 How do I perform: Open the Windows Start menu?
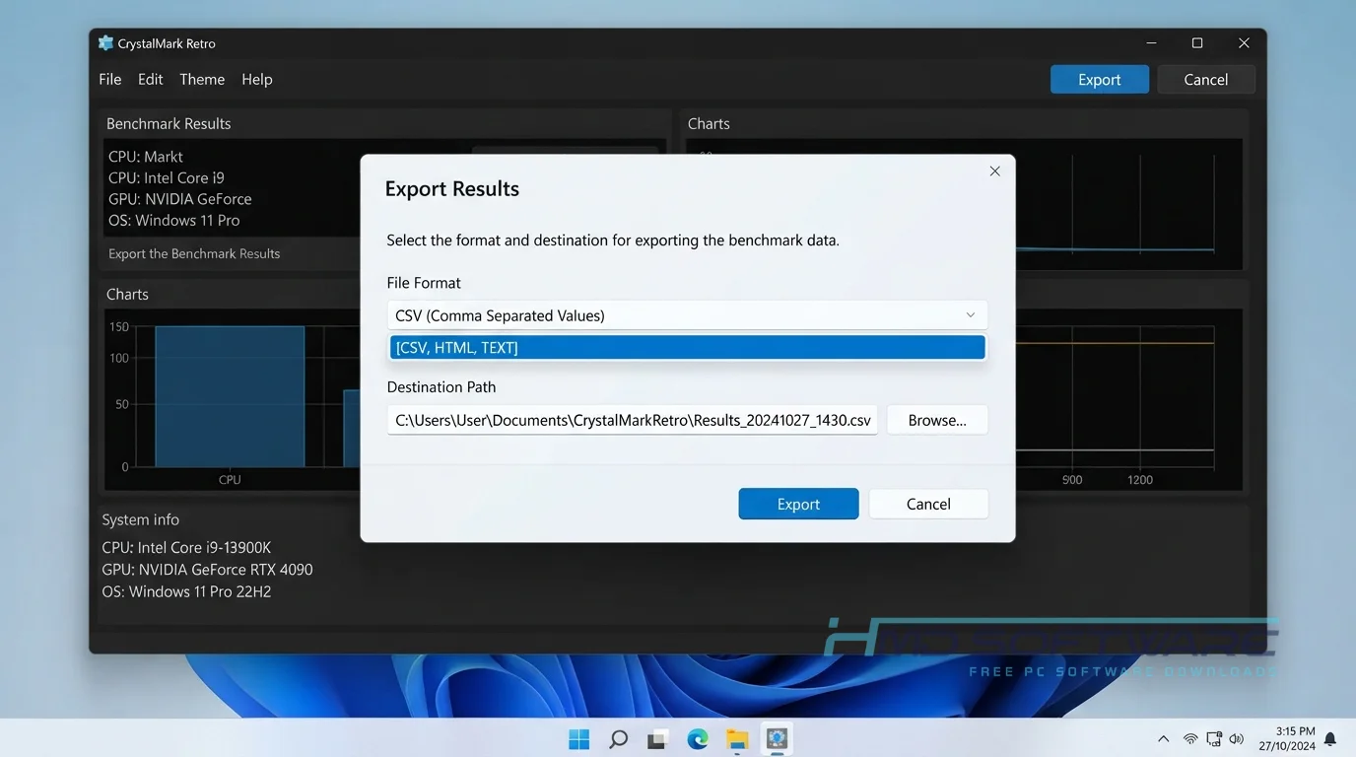tap(579, 739)
